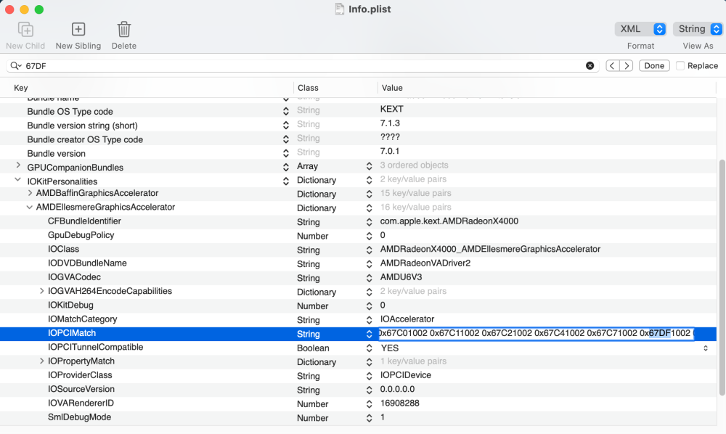Expand AMDBaffinGraphicsAccelerator dictionary
The image size is (726, 434).
click(x=30, y=193)
